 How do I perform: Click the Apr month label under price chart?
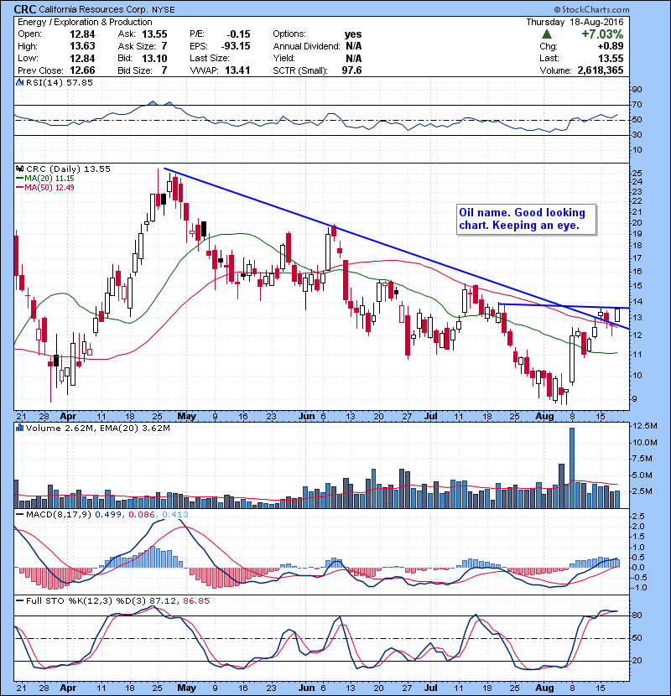(x=67, y=417)
